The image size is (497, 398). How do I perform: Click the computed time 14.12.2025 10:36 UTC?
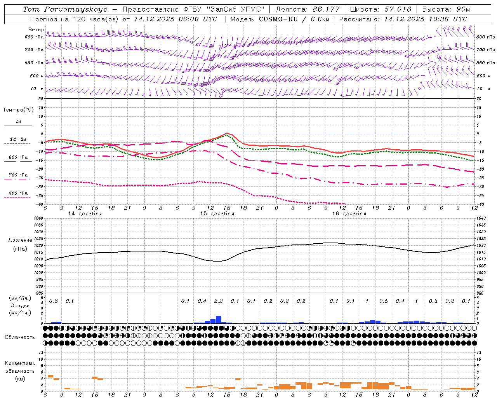[426, 19]
